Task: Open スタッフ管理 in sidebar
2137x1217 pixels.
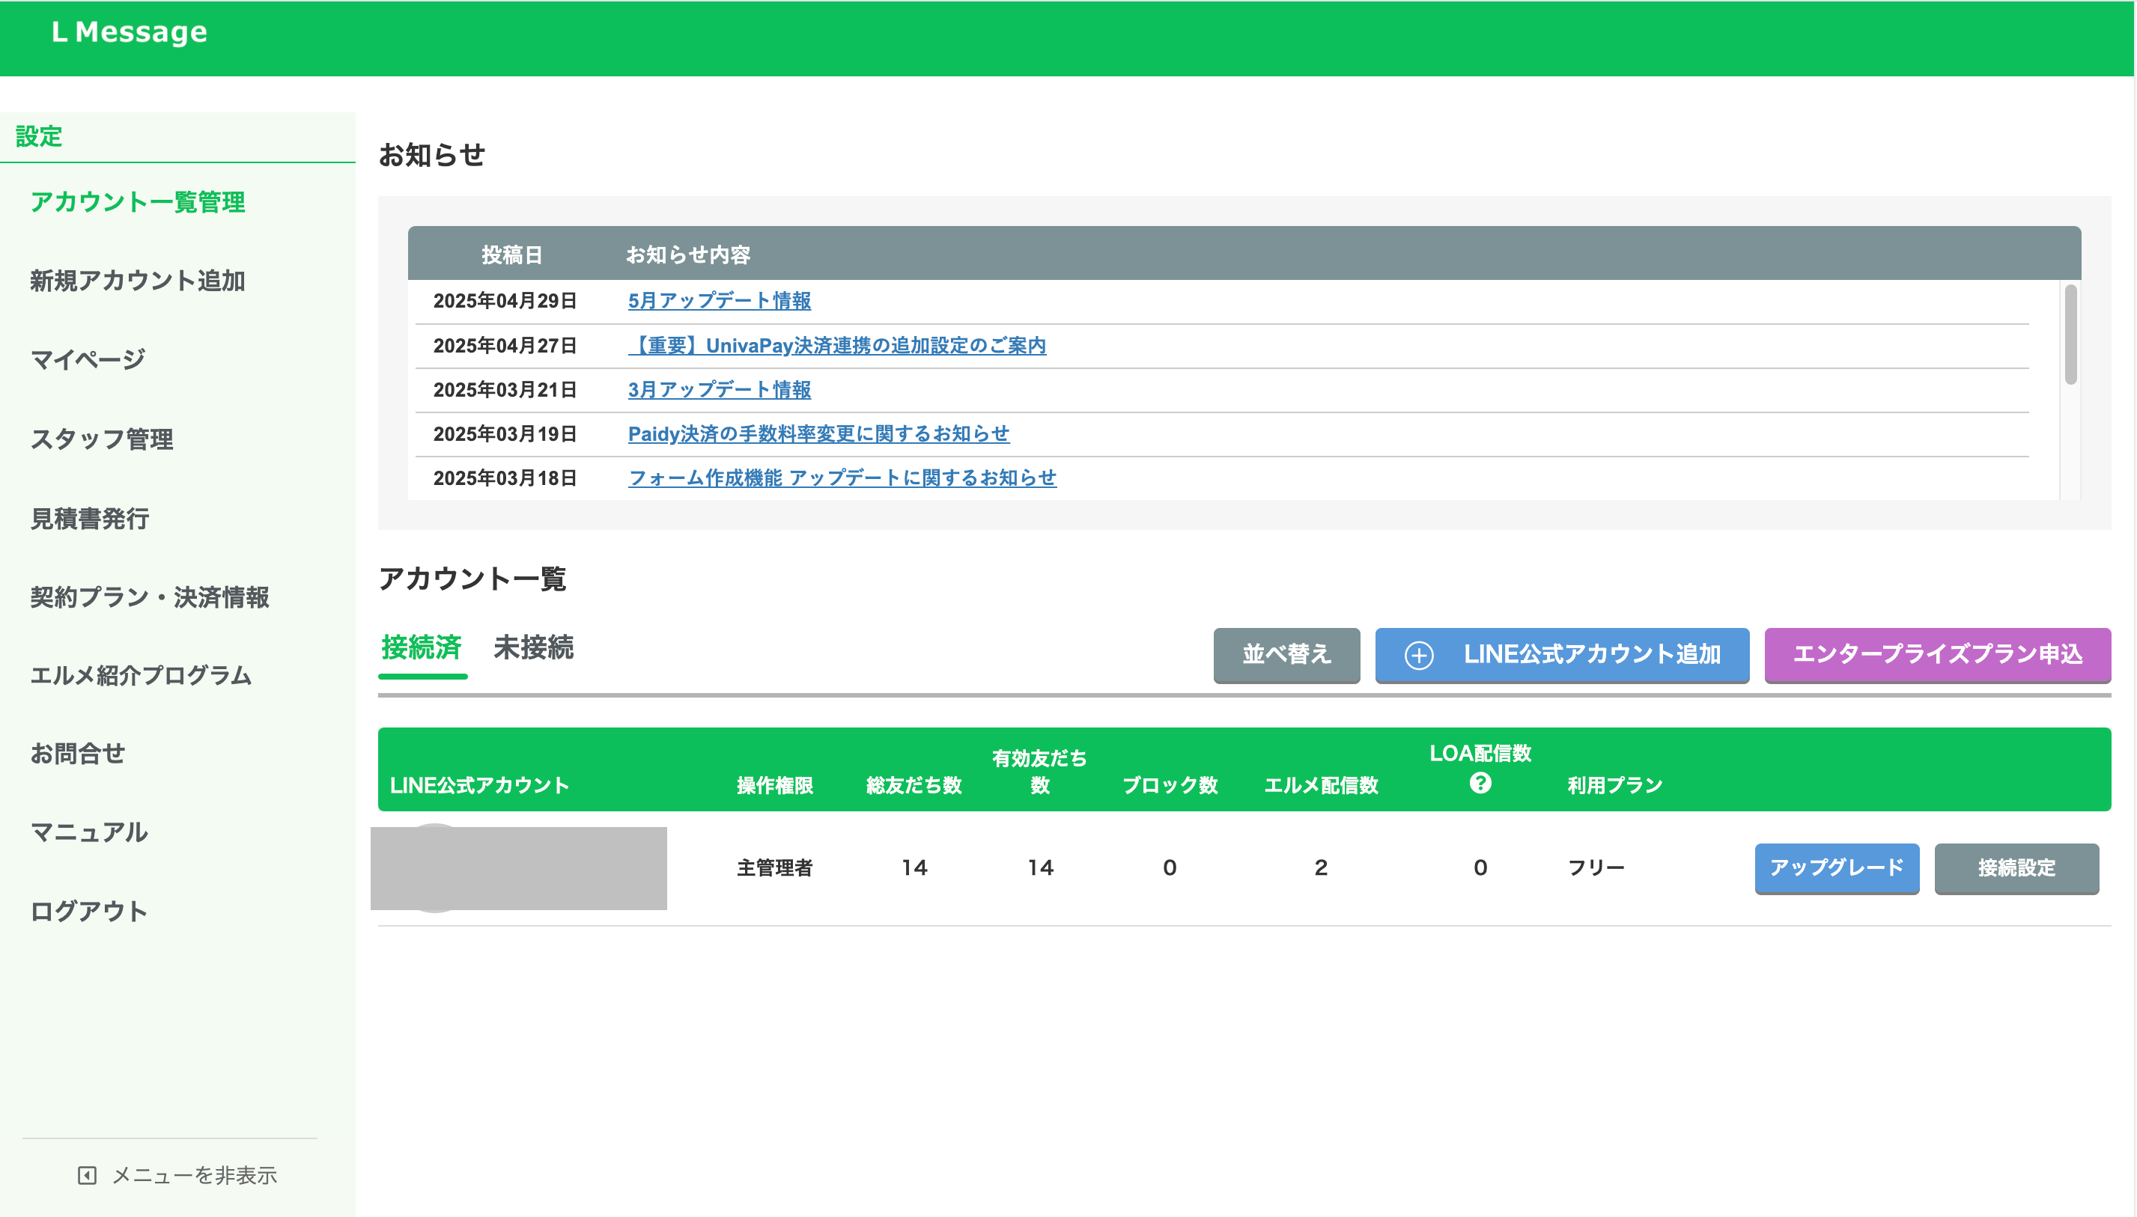Action: [x=102, y=438]
